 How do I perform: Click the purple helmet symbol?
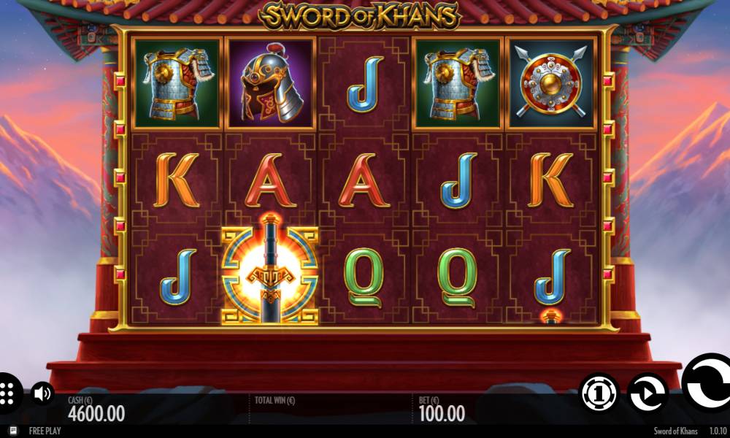[x=271, y=82]
